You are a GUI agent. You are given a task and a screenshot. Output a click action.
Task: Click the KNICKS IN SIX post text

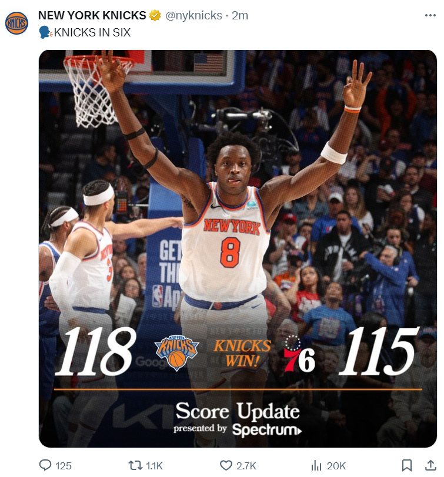(92, 32)
